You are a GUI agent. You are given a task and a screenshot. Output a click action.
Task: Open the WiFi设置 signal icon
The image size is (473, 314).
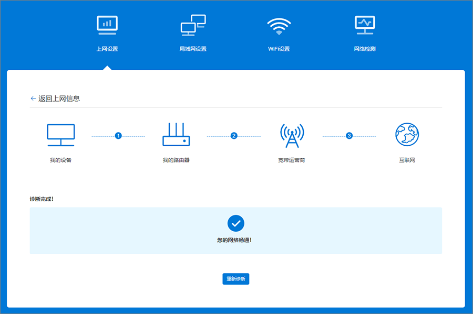279,26
